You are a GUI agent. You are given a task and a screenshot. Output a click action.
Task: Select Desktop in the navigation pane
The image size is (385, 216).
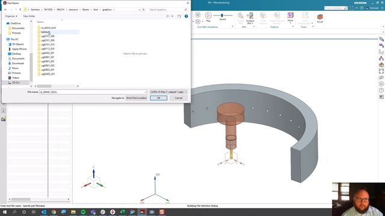[x=16, y=53]
